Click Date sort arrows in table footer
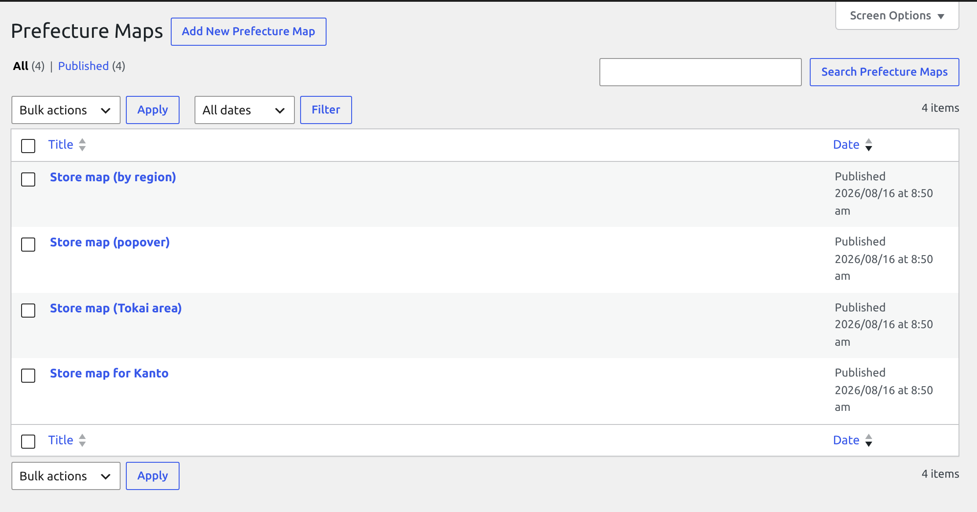The width and height of the screenshot is (977, 512). [869, 440]
